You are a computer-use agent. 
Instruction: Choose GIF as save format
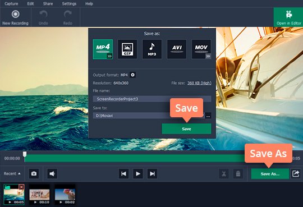tap(127, 49)
